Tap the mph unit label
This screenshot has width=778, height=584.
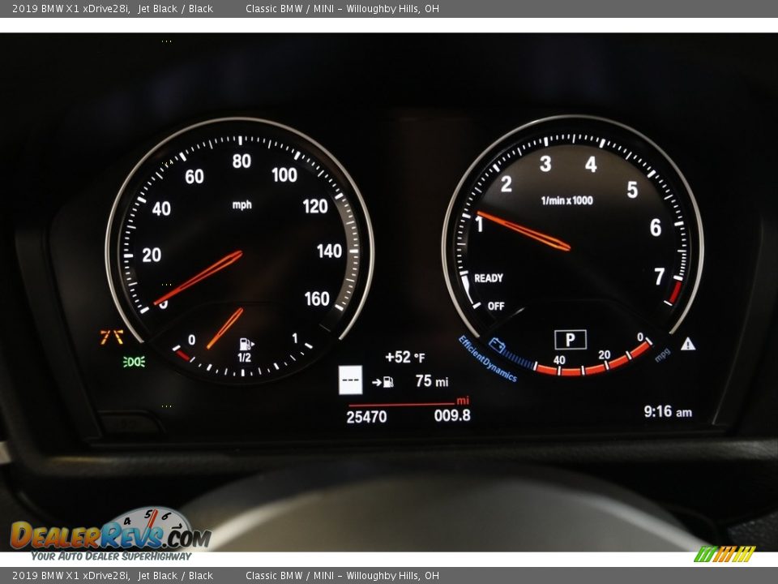click(x=242, y=204)
